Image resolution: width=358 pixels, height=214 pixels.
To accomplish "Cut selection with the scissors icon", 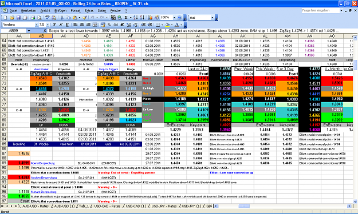I will pyautogui.click(x=62, y=18).
